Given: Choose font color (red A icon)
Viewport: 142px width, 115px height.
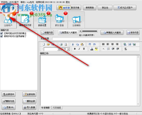Looking at the screenshot, I should coord(92,49).
